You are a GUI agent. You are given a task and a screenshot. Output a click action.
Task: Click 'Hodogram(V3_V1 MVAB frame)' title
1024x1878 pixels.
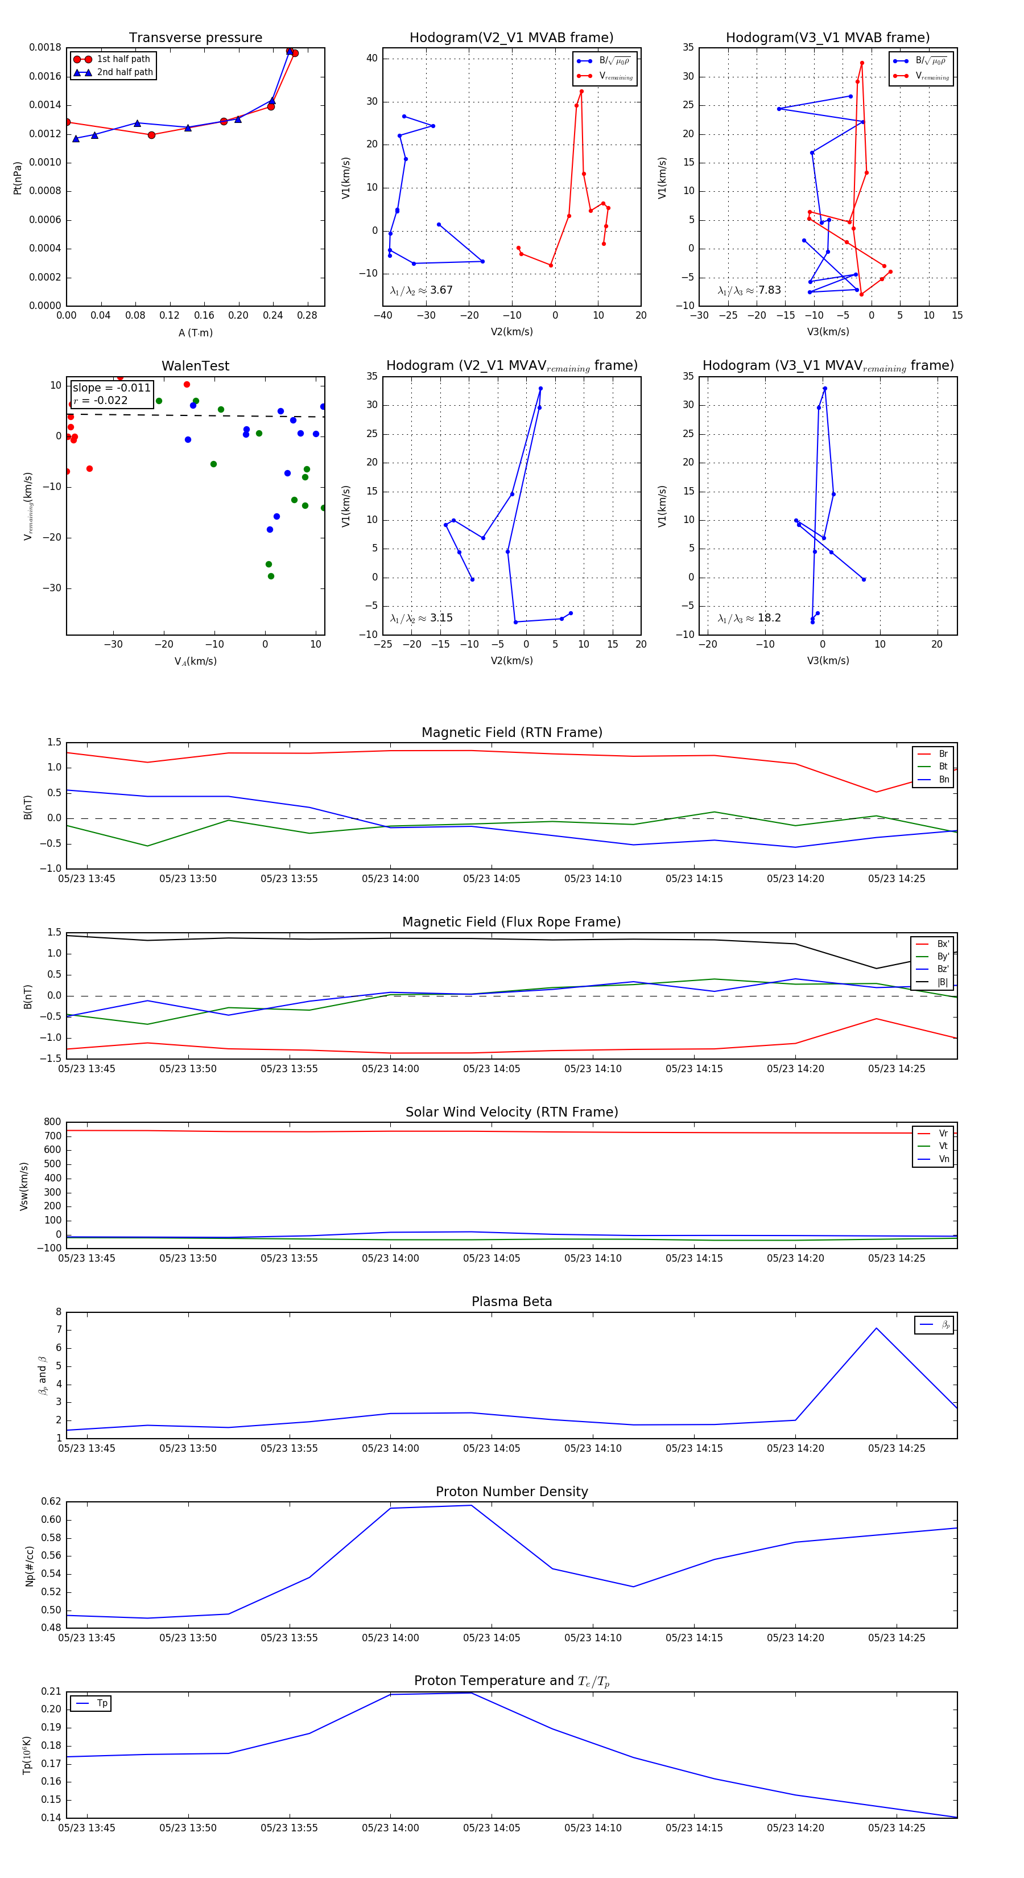[828, 38]
